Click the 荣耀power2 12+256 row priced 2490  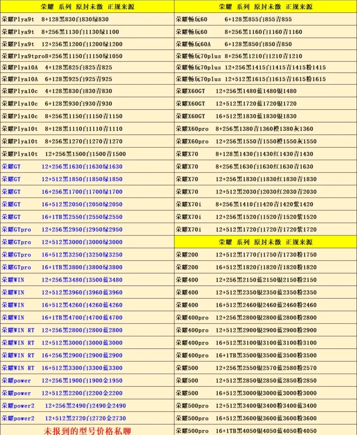coord(87,405)
